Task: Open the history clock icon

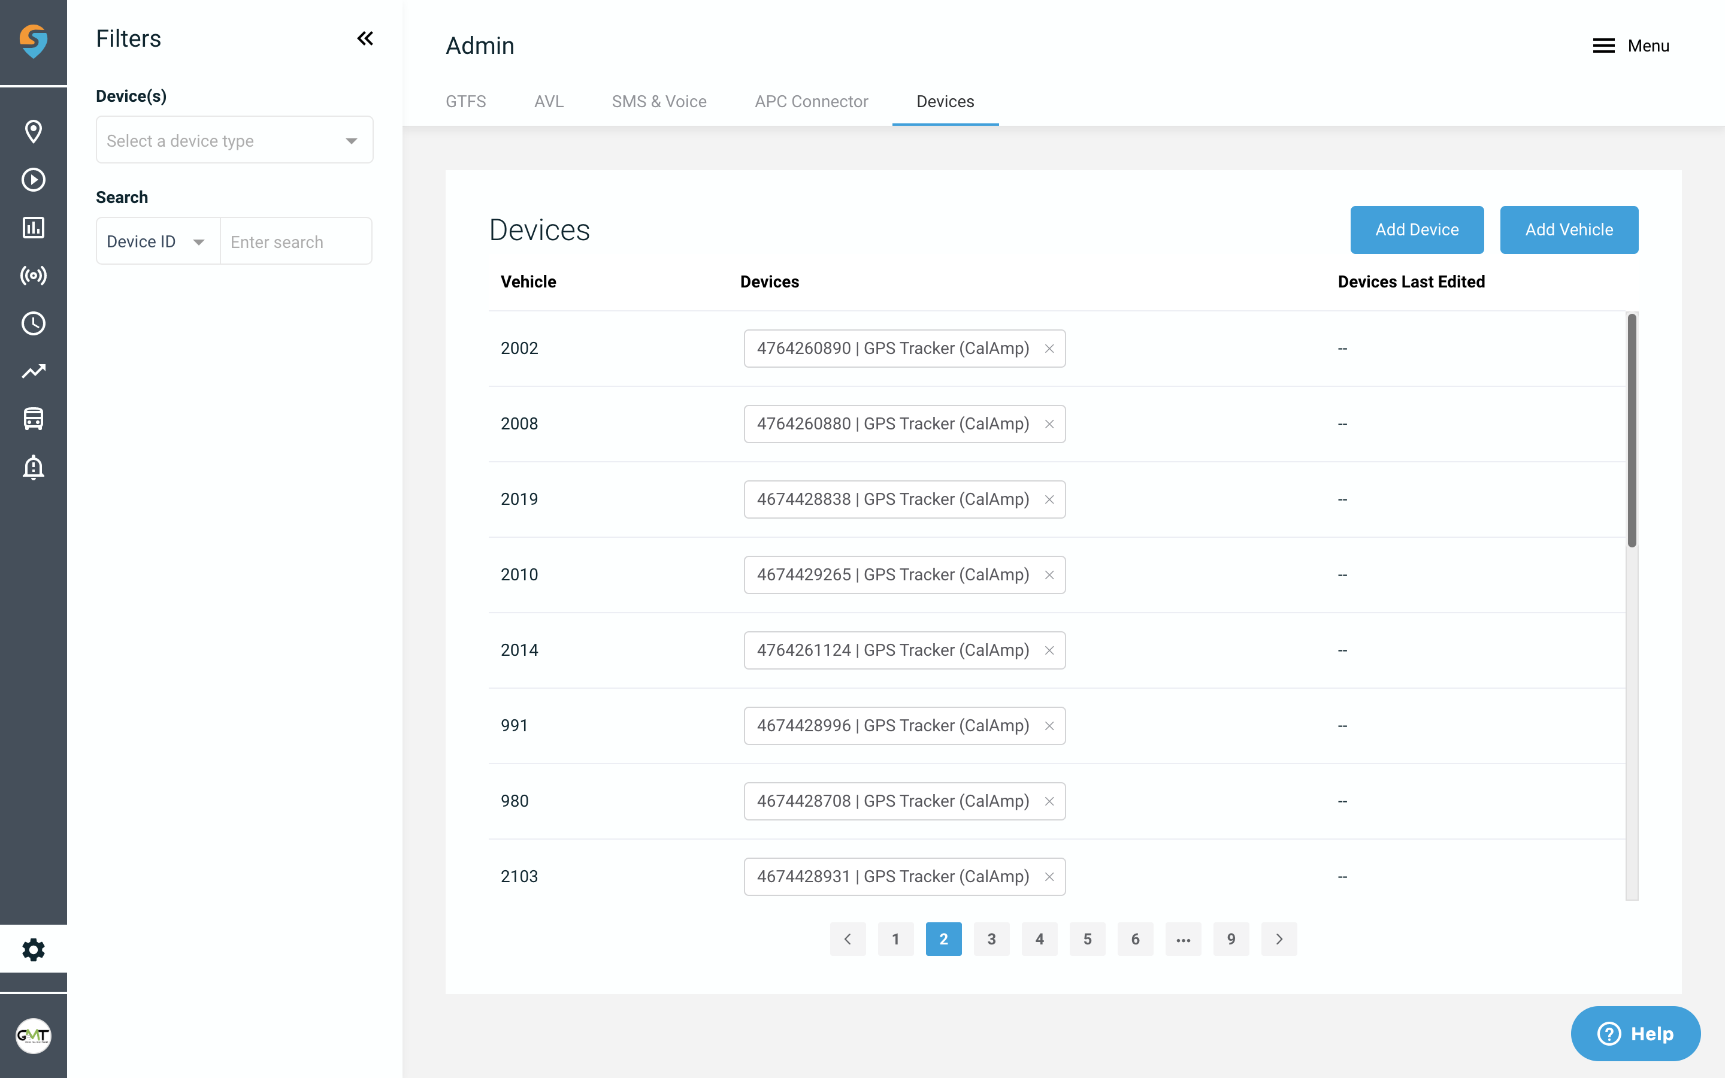Action: [x=33, y=323]
